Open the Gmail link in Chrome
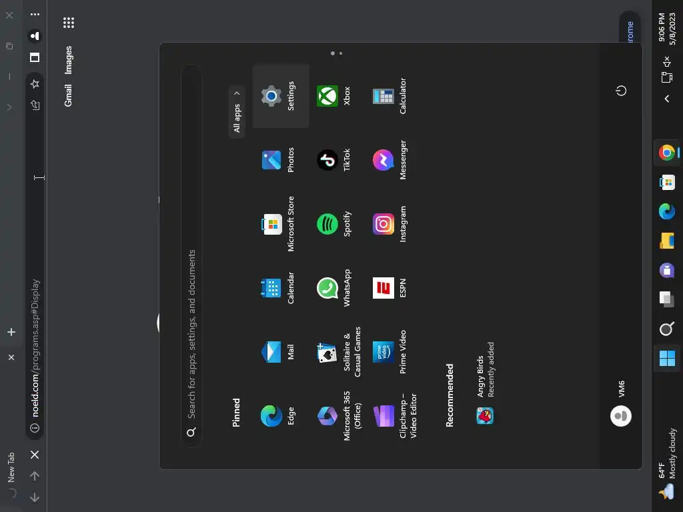 [x=68, y=95]
